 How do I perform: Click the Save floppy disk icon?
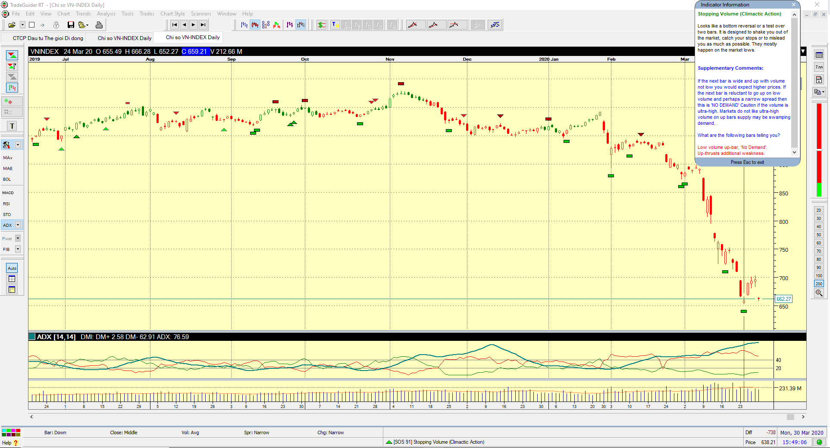(x=71, y=25)
